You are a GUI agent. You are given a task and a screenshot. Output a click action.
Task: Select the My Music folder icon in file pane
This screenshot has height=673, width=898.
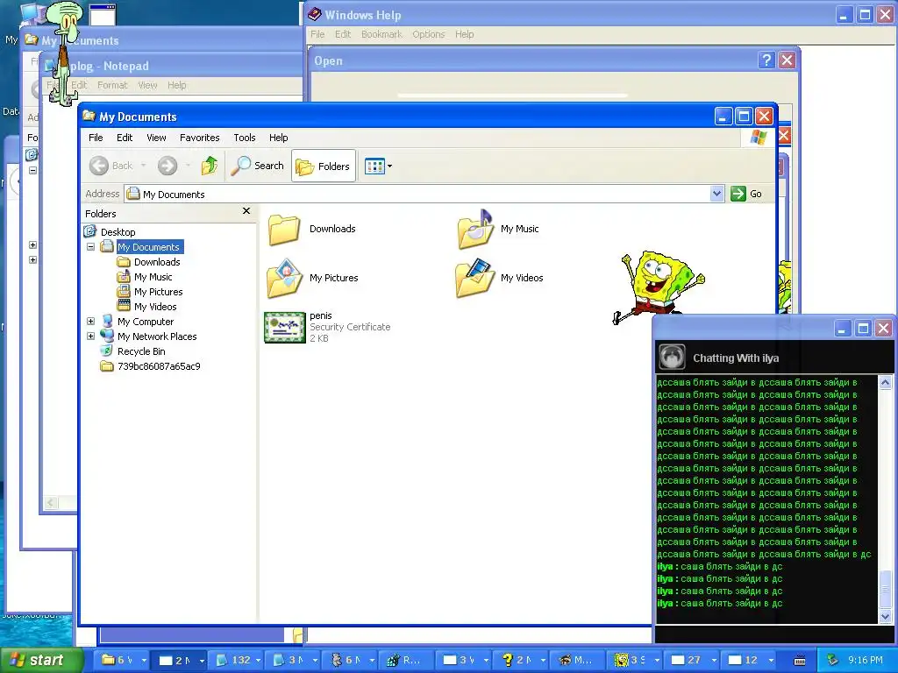pyautogui.click(x=475, y=229)
